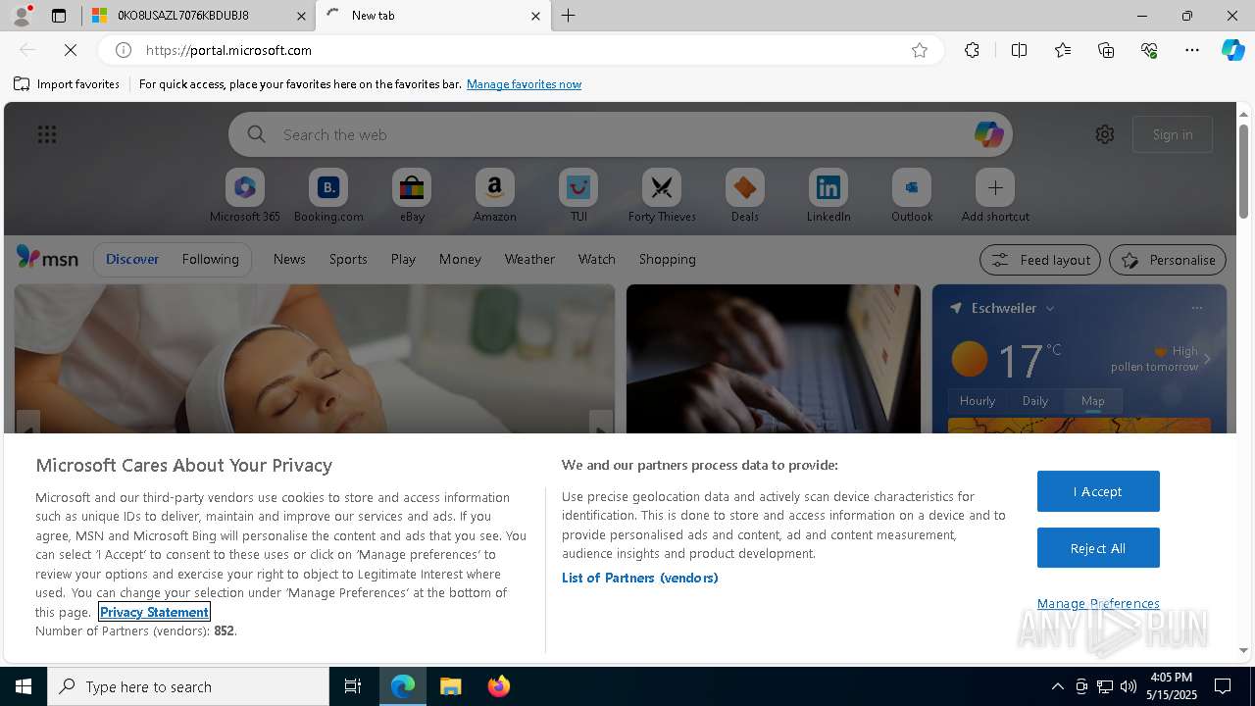Open Forty Thieves shortcut
The height and width of the screenshot is (706, 1255).
(x=662, y=195)
